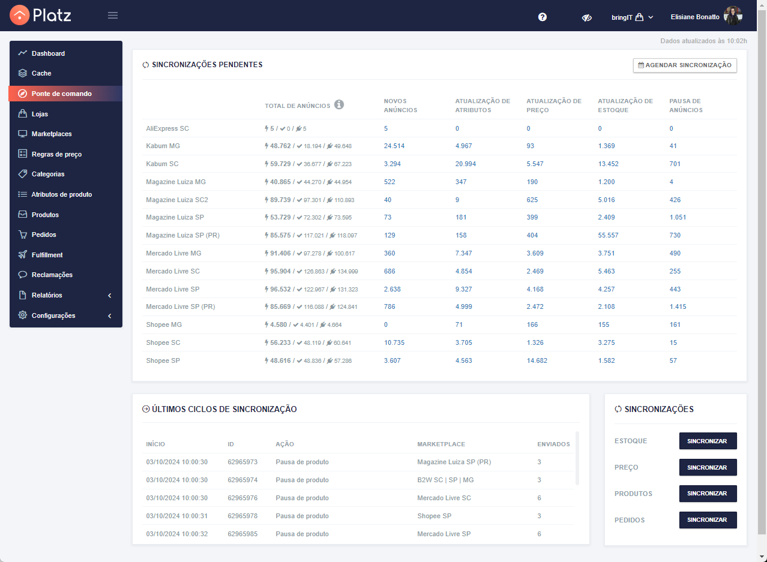Click Mercado Livre SP (PR) pause count 1.415
This screenshot has height=562, width=767.
(x=678, y=306)
